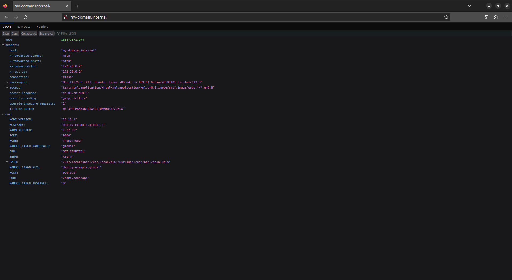The height and width of the screenshot is (280, 512).
Task: Reload the current page
Action: pyautogui.click(x=26, y=17)
